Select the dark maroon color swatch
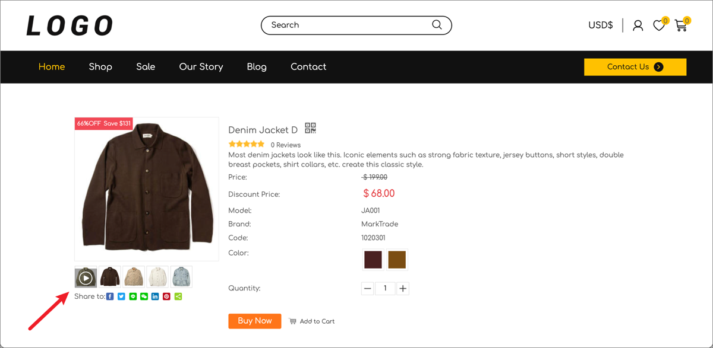Screen dimensions: 713x348 [x=373, y=260]
